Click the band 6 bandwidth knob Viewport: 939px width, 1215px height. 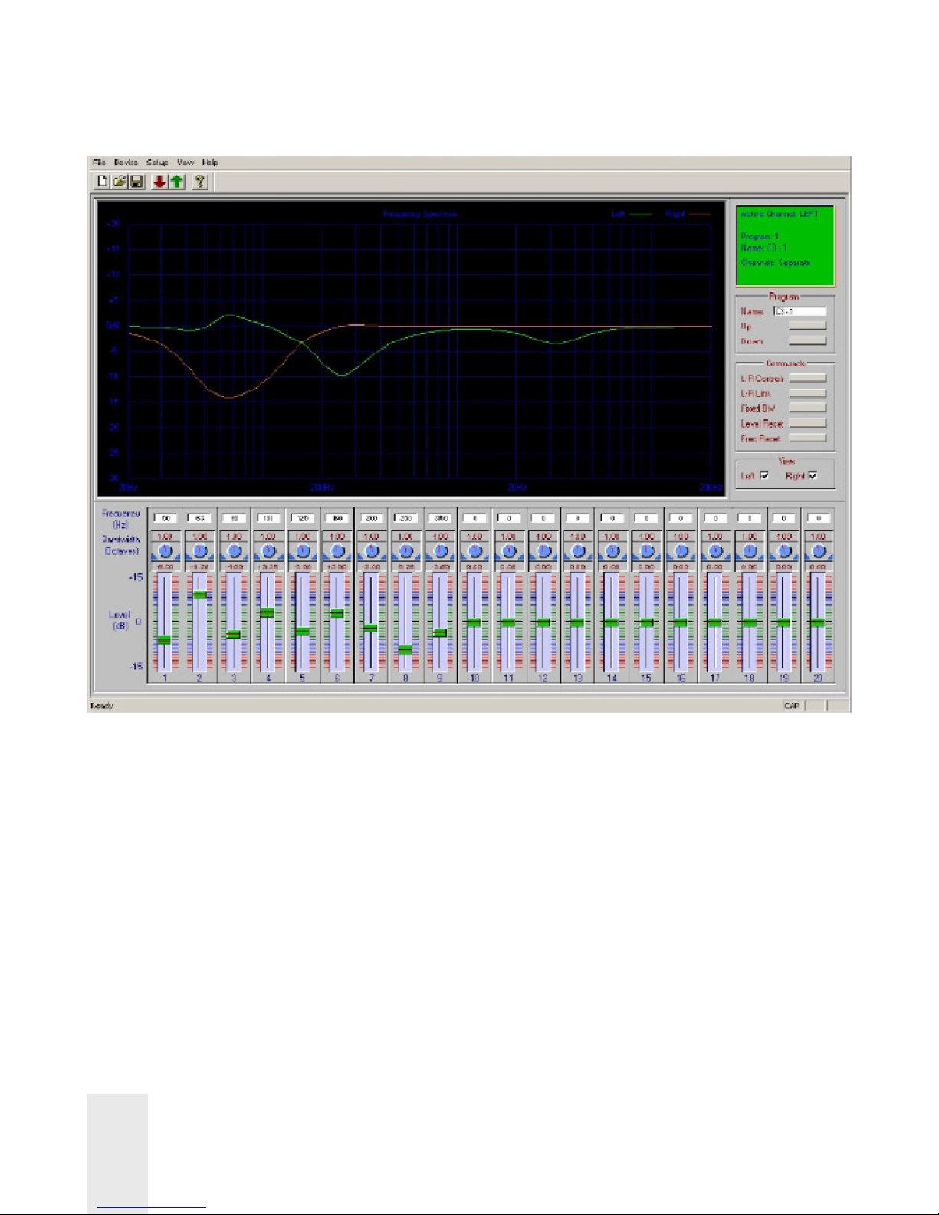pyautogui.click(x=337, y=551)
